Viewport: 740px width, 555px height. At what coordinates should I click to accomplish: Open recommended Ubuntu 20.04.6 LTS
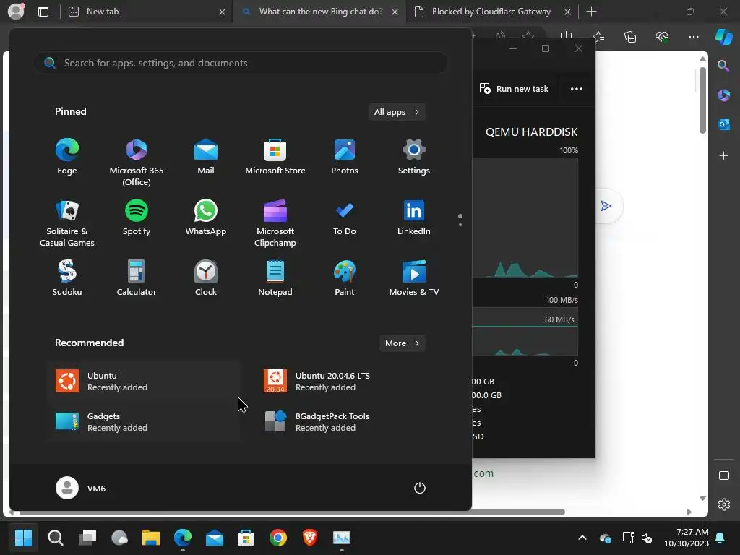pos(352,382)
